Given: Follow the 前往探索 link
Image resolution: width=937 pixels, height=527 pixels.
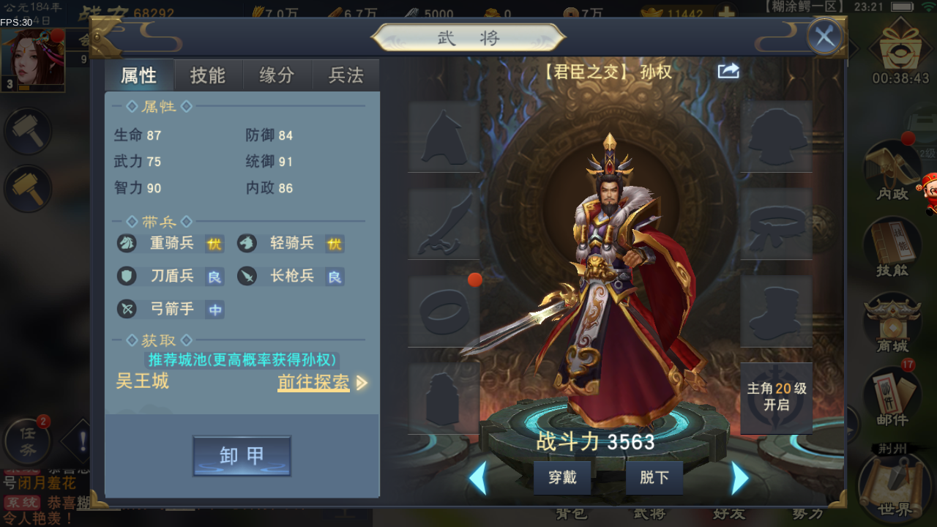Looking at the screenshot, I should coord(314,382).
